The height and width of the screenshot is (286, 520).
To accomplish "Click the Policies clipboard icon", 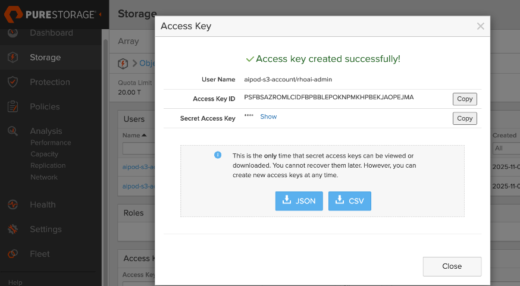I will [12, 107].
